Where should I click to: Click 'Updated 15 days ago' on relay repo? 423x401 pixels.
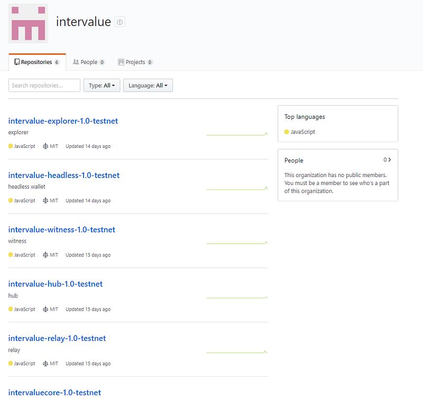[88, 364]
